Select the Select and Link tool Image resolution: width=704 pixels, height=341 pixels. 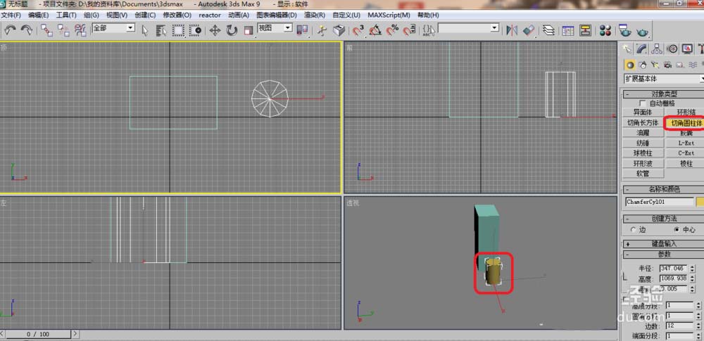(46, 30)
